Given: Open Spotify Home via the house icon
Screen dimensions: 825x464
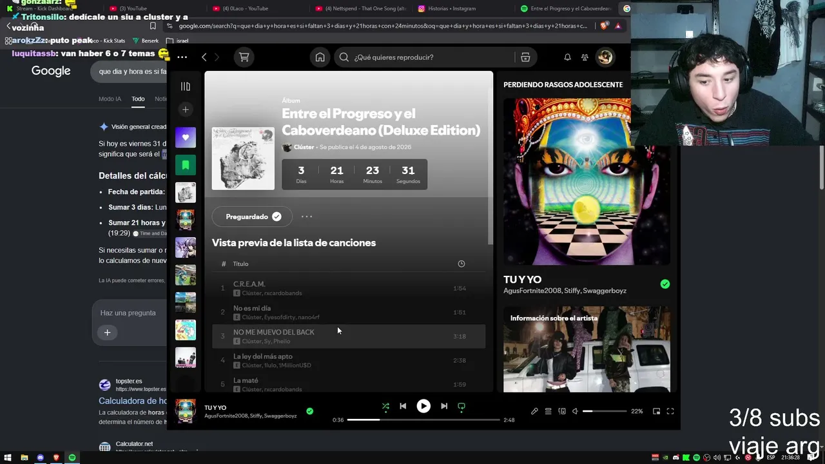Looking at the screenshot, I should (320, 57).
